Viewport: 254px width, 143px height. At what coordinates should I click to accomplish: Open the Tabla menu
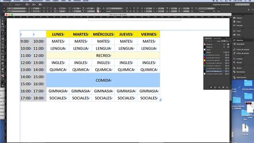tap(63, 1)
